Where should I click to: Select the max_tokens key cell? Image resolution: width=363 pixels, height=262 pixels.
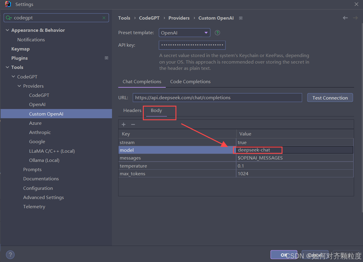pyautogui.click(x=177, y=173)
